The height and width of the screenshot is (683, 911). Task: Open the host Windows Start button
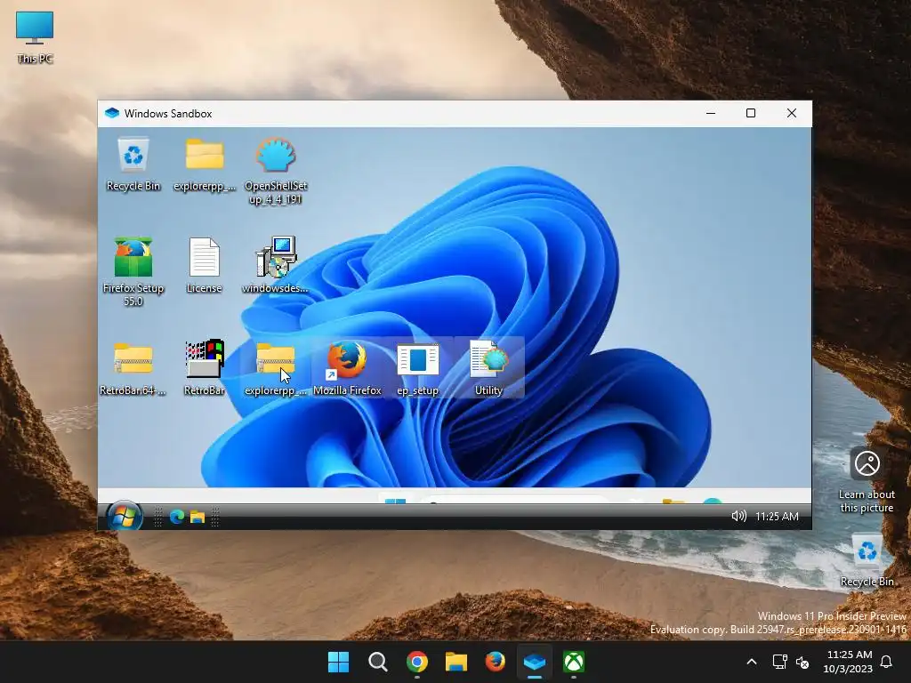(338, 662)
